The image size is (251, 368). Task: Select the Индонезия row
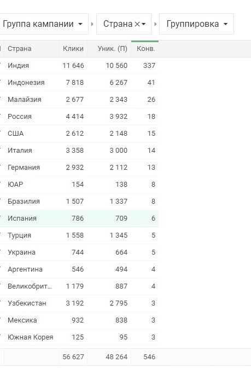[x=79, y=83]
